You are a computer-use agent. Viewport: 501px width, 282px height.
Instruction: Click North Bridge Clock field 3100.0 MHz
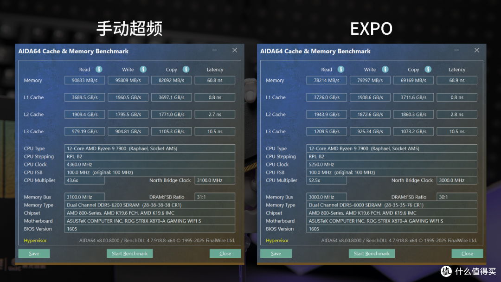215,180
